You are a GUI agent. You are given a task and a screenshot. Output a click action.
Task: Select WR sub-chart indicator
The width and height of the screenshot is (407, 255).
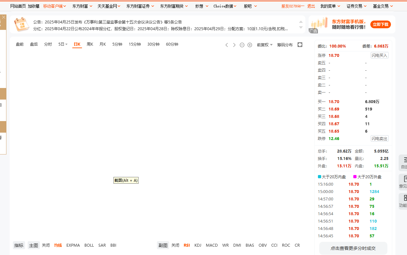point(225,245)
